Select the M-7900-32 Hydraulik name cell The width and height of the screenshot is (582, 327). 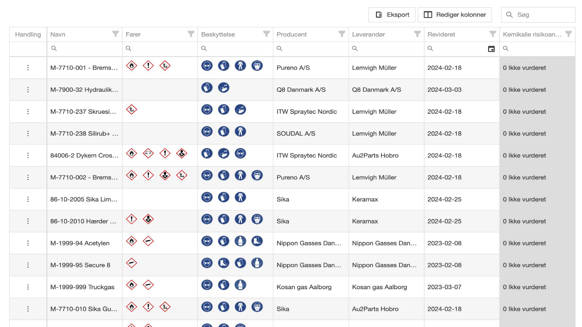point(84,90)
